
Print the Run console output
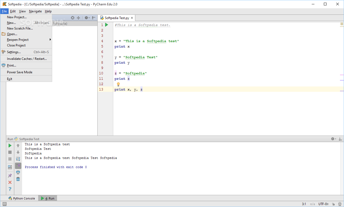click(x=18, y=172)
